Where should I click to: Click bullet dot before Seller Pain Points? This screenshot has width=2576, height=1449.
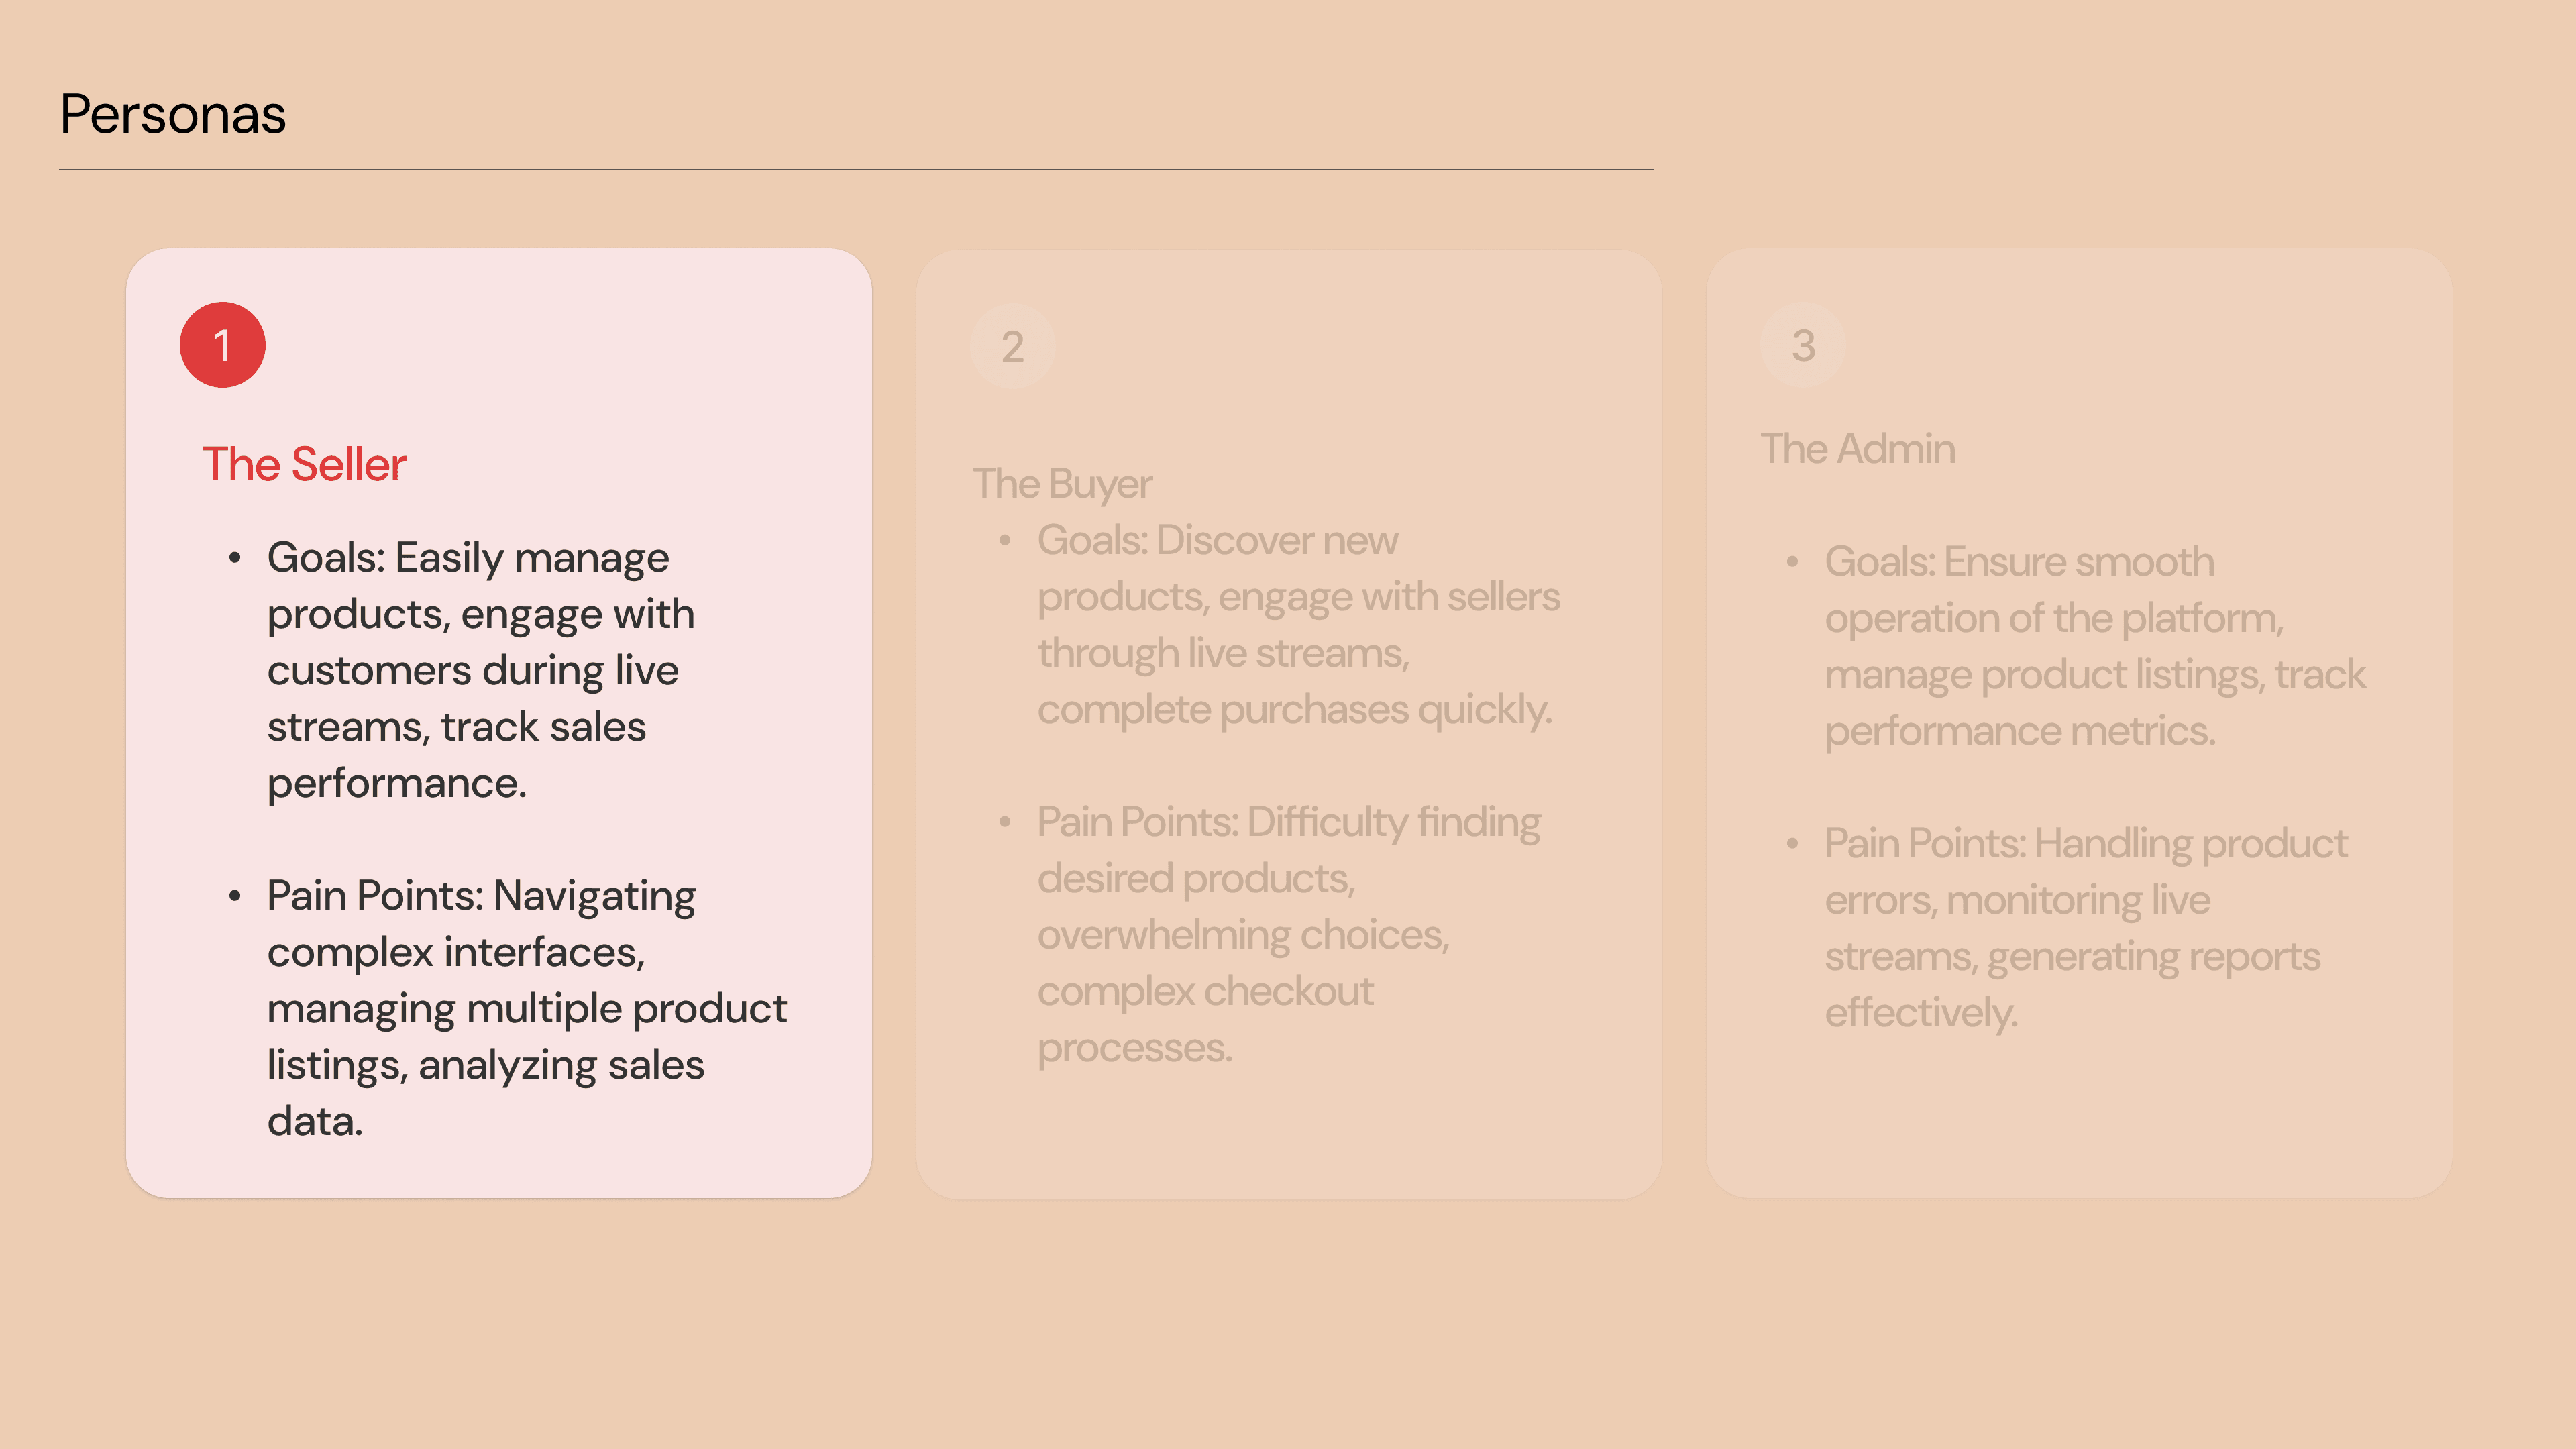click(x=235, y=896)
